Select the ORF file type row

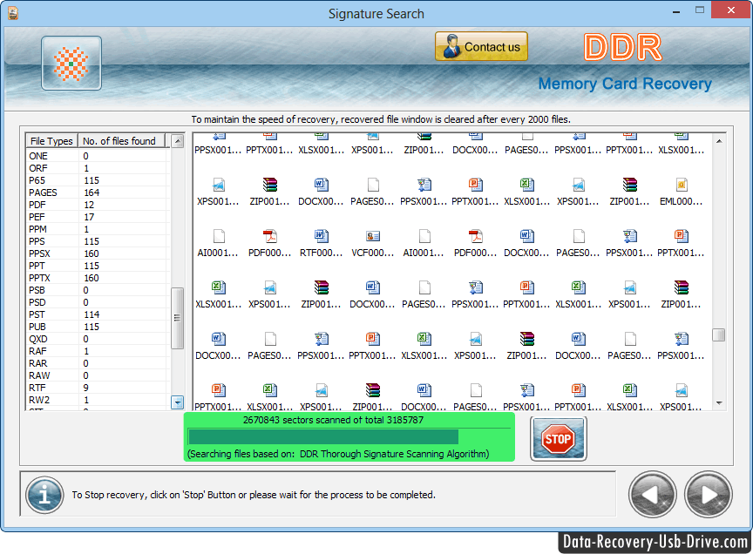(98, 168)
